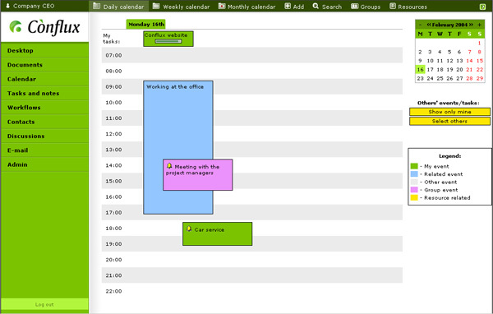The height and width of the screenshot is (314, 493).
Task: Click Show only mine
Action: pos(449,112)
